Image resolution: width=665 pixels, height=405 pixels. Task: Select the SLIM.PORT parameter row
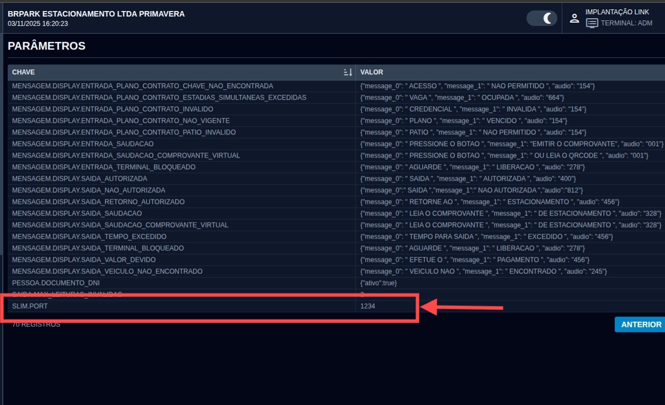[x=27, y=306]
